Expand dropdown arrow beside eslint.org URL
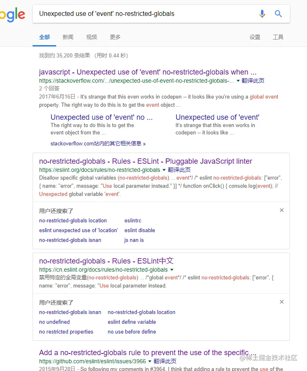Image resolution: width=307 pixels, height=371 pixels. coord(164,170)
